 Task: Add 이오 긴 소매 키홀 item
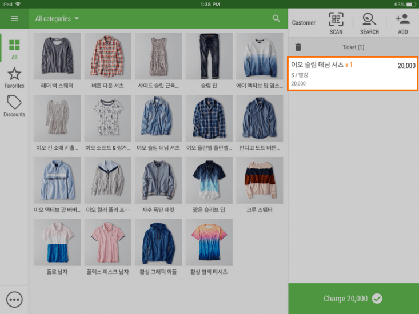(x=57, y=123)
